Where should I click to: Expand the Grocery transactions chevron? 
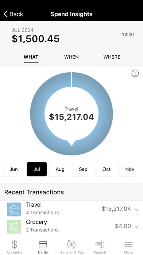(x=136, y=227)
